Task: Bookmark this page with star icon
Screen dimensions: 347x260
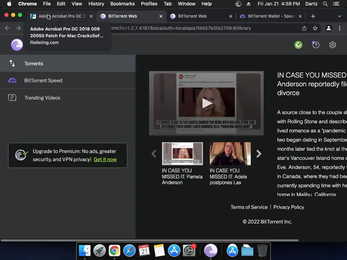Action: point(315,28)
